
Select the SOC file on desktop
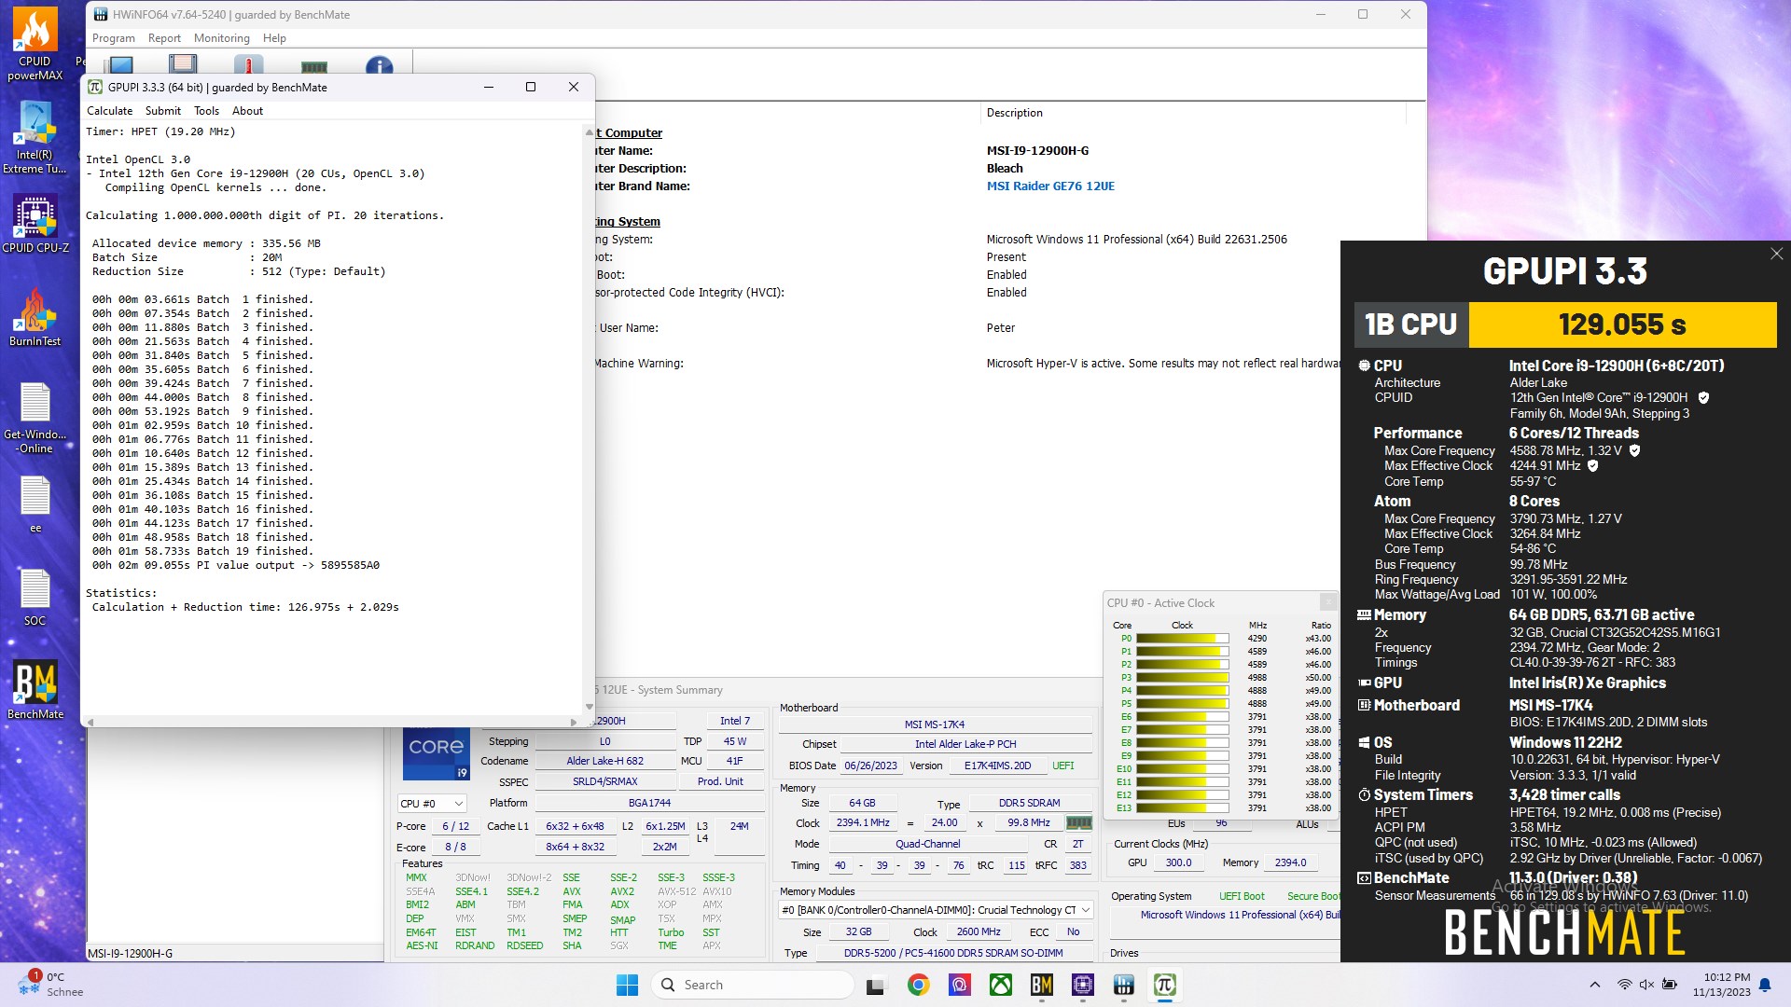pos(35,597)
